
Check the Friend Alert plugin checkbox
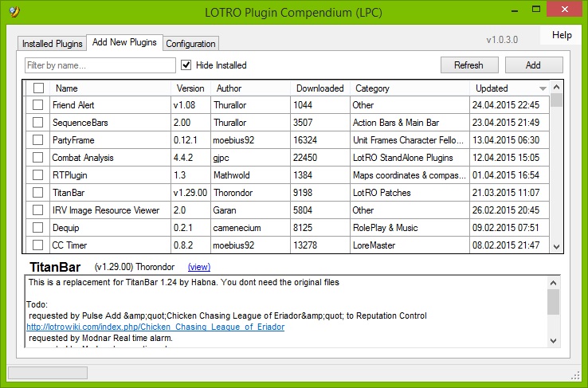click(38, 105)
